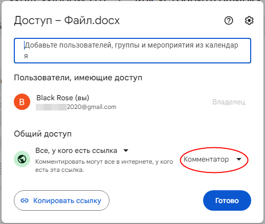
Task: Click the Владелец owner label
Action: coord(229,102)
